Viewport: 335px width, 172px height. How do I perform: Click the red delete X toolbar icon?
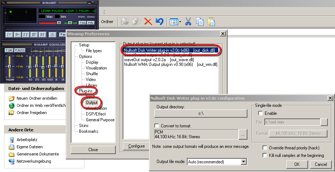(x=148, y=22)
